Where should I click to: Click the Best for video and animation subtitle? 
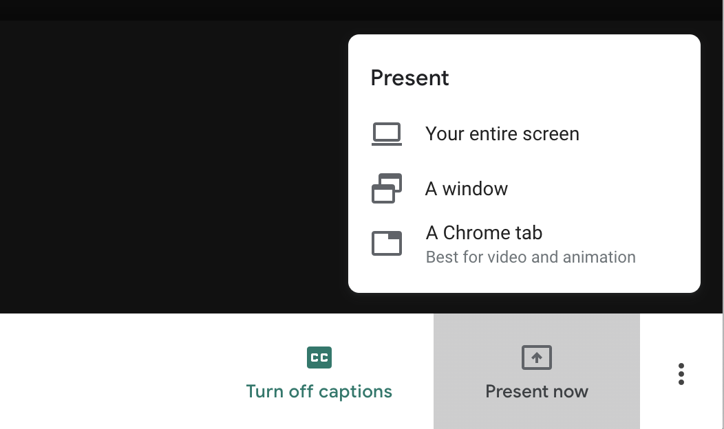coord(531,257)
